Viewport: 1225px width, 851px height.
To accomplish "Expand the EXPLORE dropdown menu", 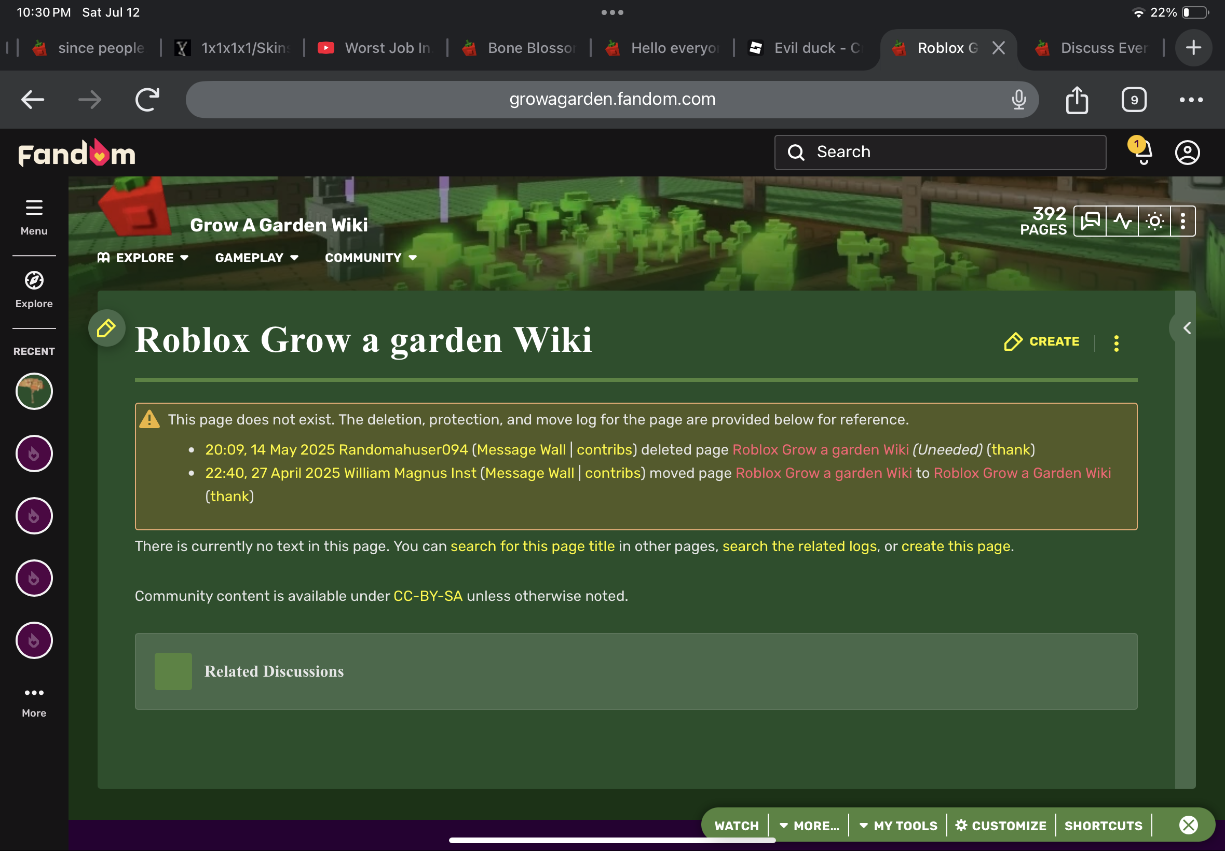I will click(143, 257).
